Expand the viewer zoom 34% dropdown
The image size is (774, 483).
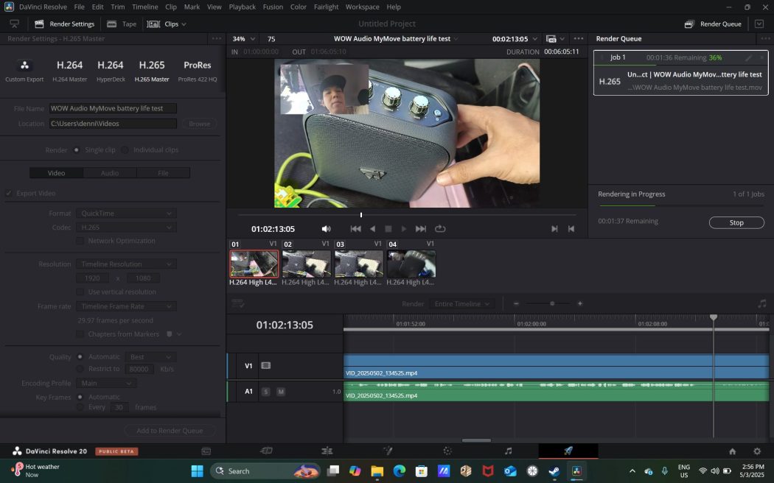(243, 39)
